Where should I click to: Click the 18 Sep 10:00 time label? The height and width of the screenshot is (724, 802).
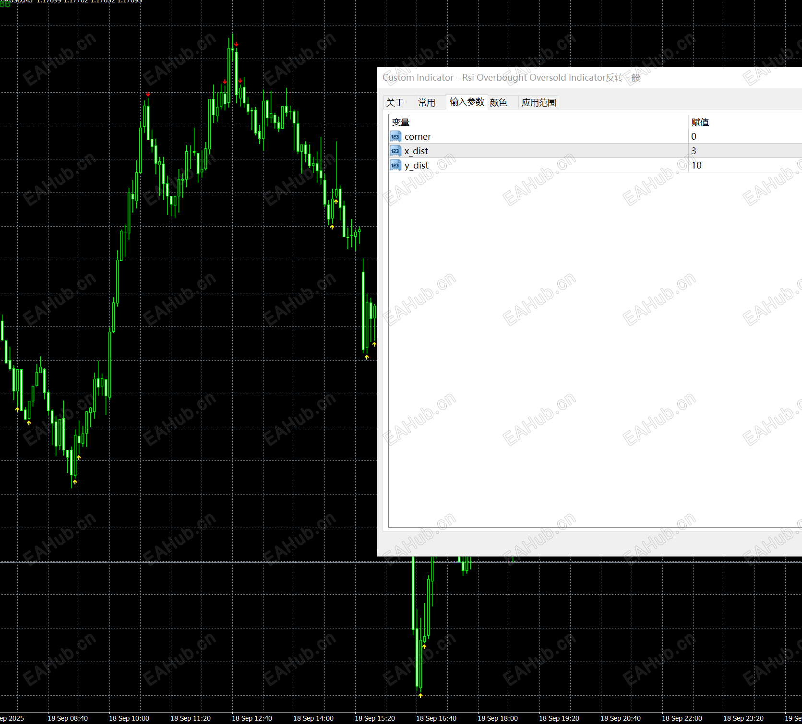129,718
